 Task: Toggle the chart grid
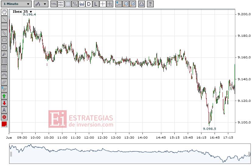point(68,4)
